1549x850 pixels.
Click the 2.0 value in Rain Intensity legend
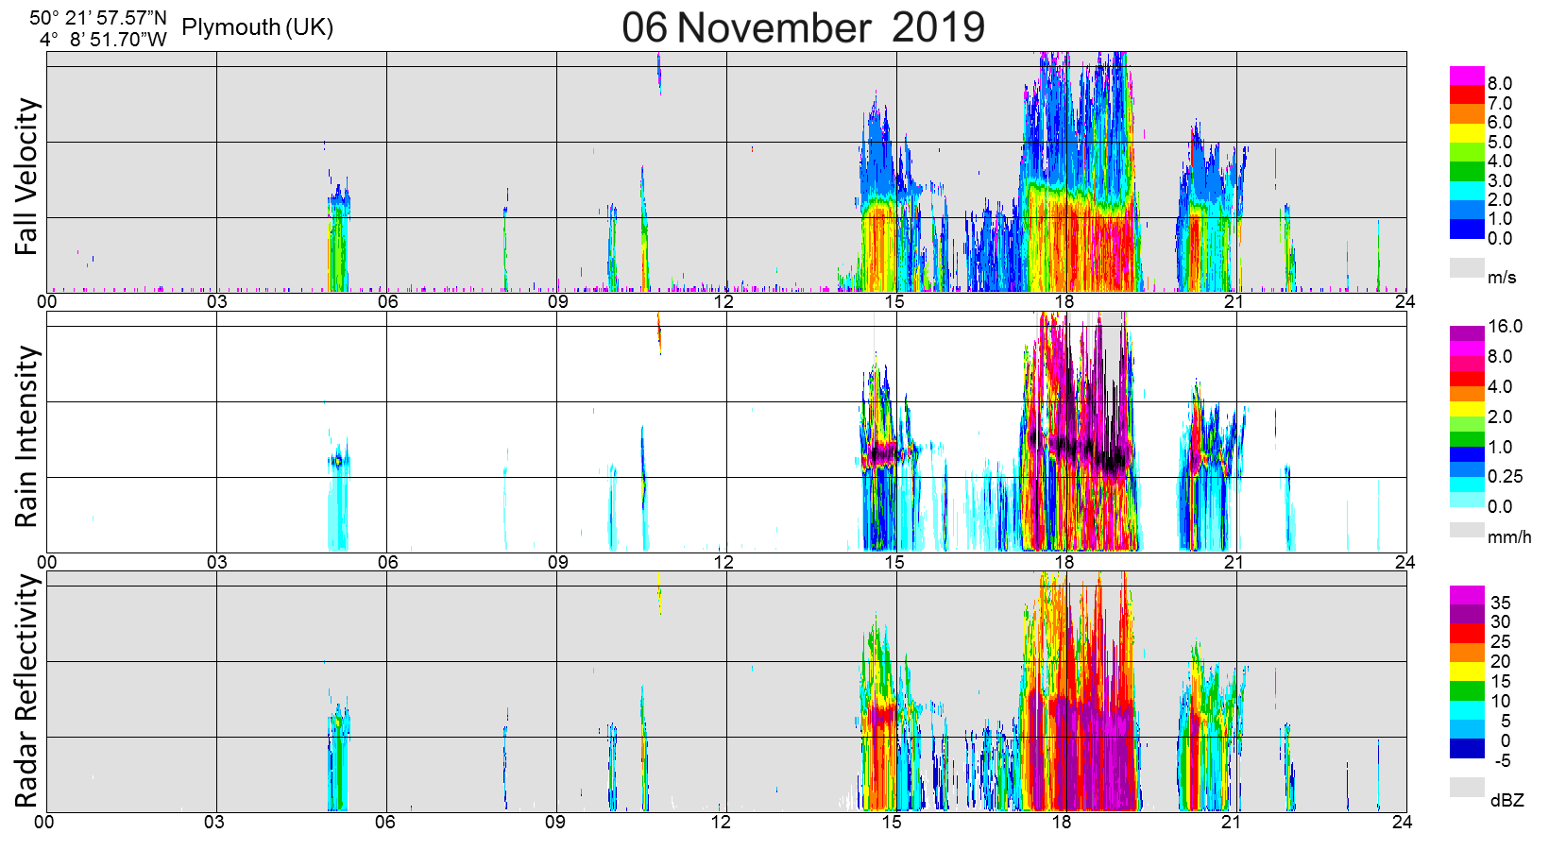[x=1500, y=416]
